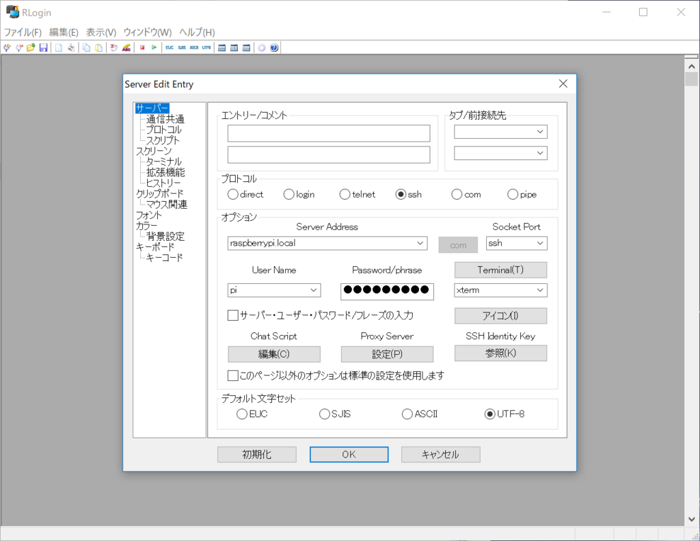Click the horizontal split pane toolbar icon
The height and width of the screenshot is (541, 700).
[222, 48]
